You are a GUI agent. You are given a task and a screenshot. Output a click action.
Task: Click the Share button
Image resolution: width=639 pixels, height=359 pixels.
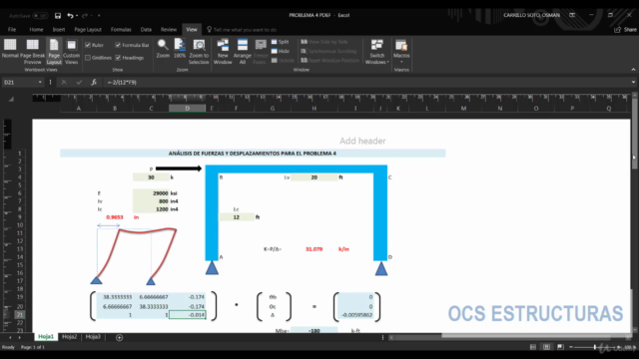point(626,30)
